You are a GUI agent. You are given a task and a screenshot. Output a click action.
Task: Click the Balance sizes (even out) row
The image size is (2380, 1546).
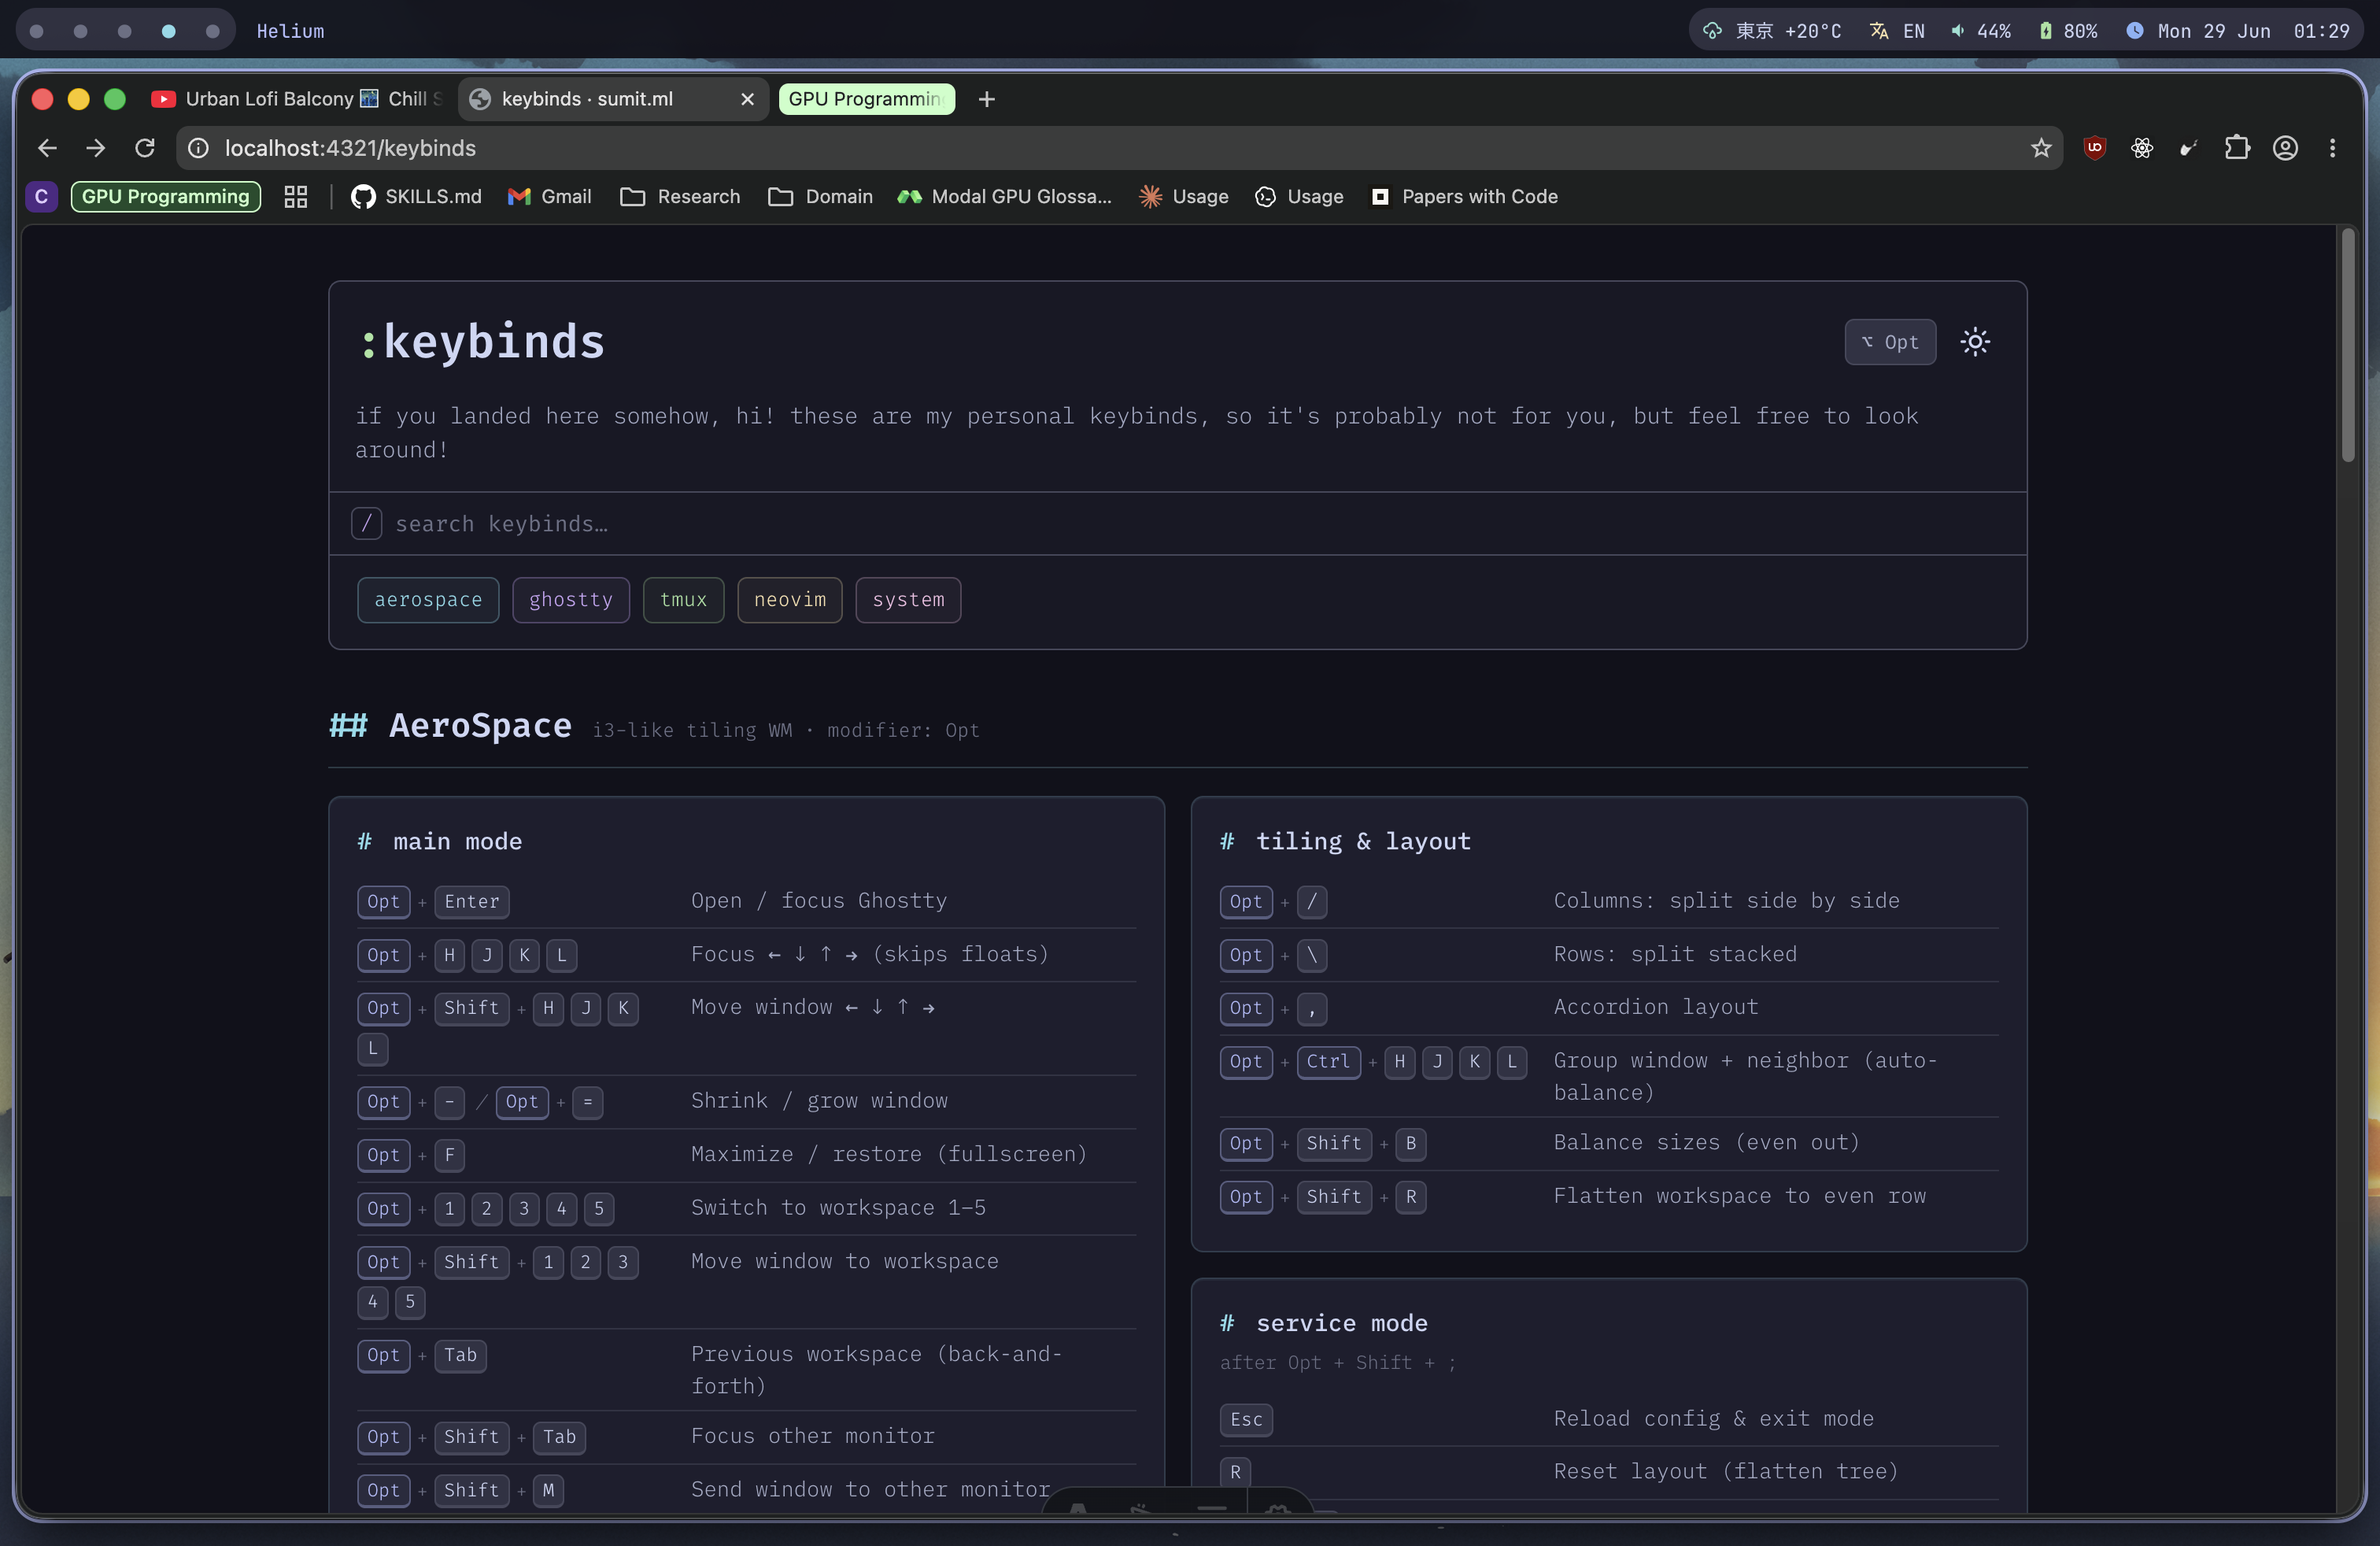click(x=1609, y=1143)
